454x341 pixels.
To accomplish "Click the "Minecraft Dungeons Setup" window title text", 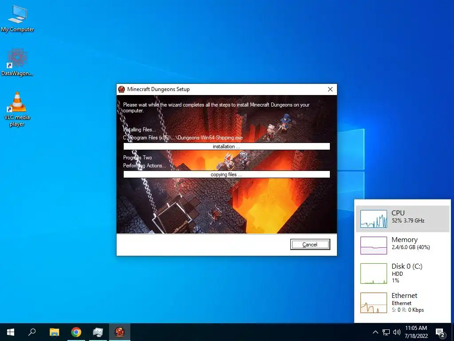I will pyautogui.click(x=158, y=89).
